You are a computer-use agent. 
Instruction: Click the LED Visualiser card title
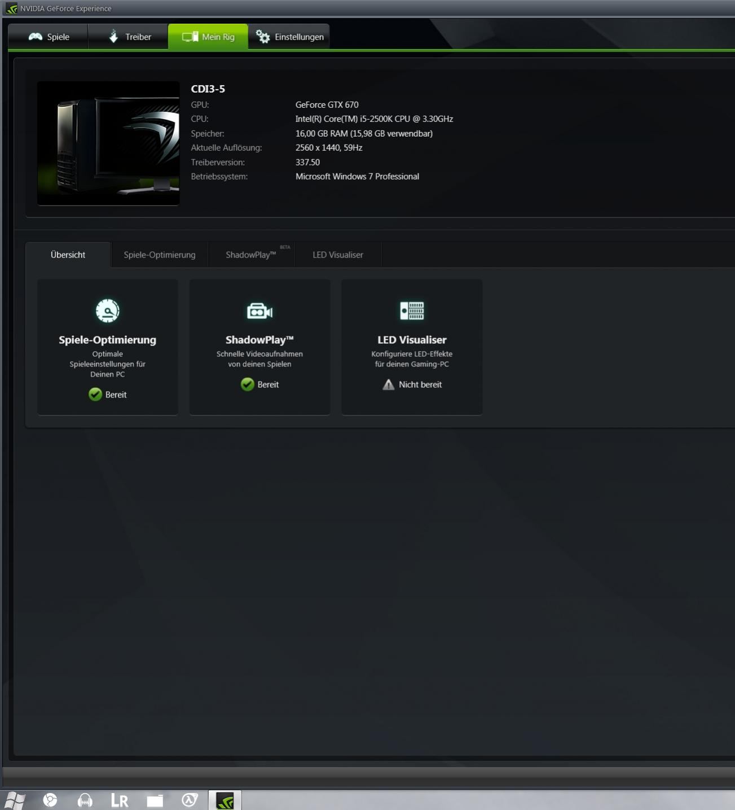point(412,340)
